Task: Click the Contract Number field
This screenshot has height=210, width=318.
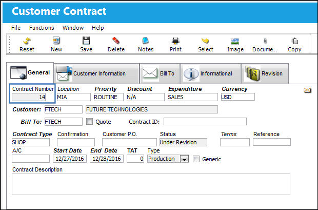Action: tap(29, 97)
